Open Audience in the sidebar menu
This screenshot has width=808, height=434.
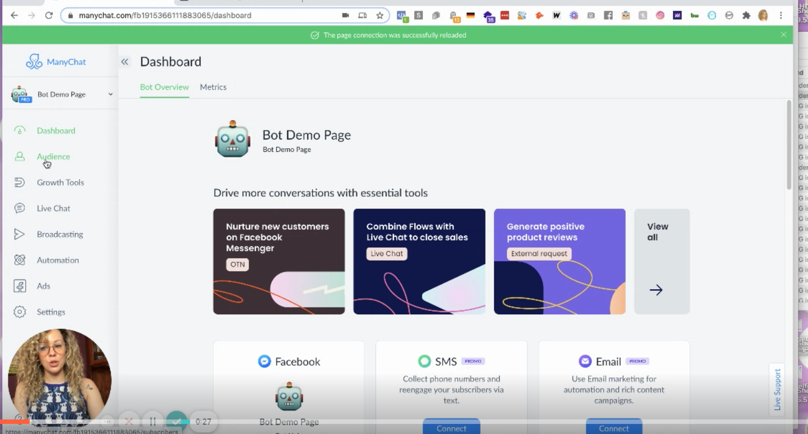pyautogui.click(x=54, y=157)
